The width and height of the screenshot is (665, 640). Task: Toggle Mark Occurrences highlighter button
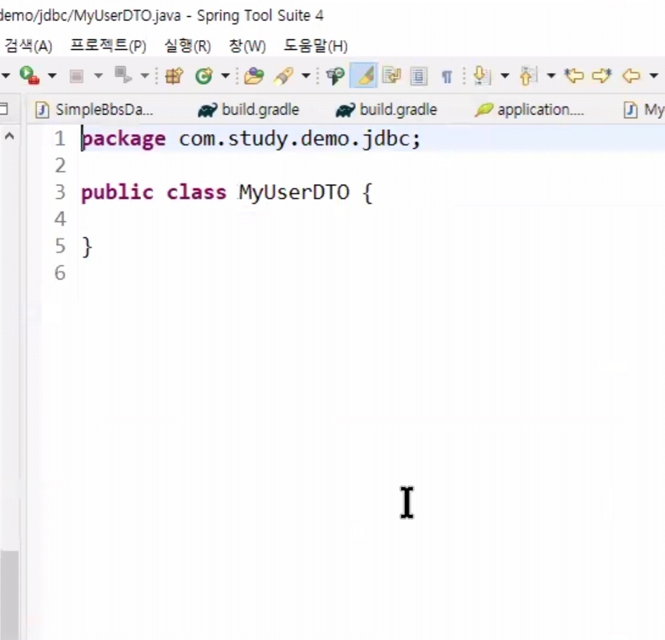[x=364, y=76]
